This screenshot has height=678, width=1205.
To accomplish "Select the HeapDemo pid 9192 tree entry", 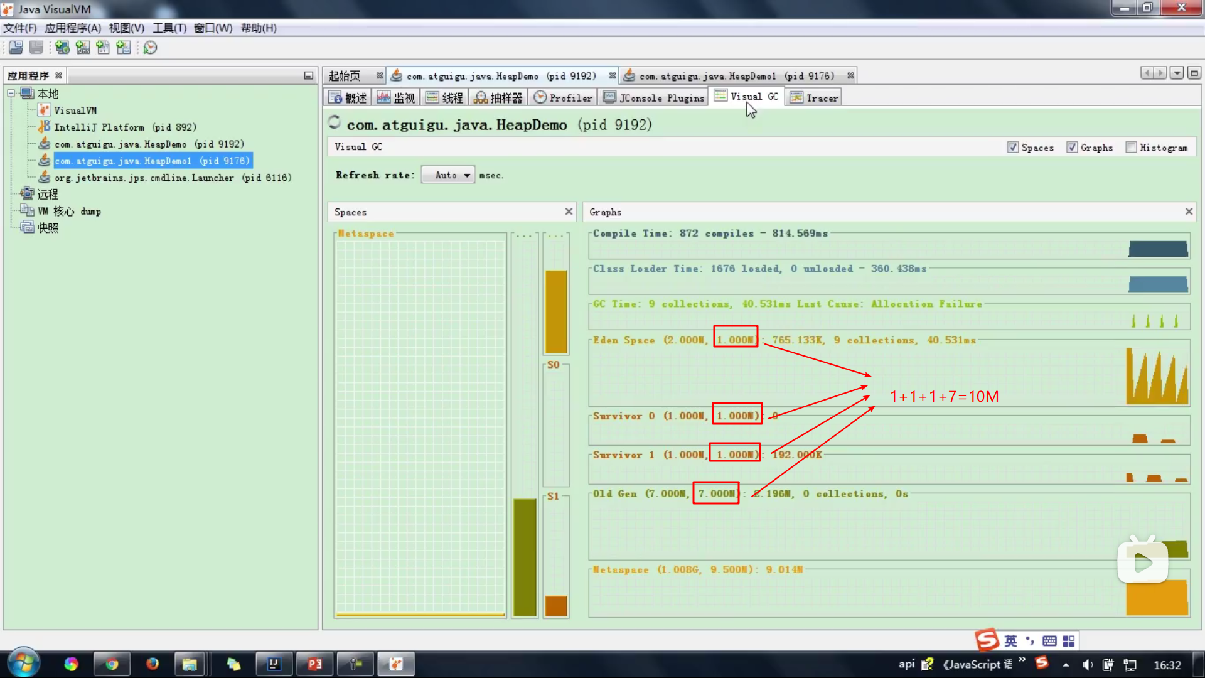I will [x=149, y=144].
